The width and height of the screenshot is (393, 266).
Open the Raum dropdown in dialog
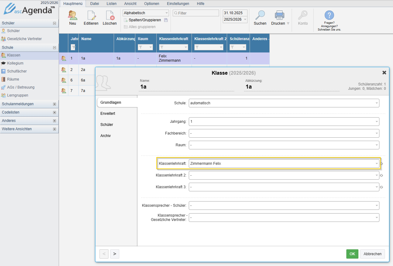click(x=284, y=145)
